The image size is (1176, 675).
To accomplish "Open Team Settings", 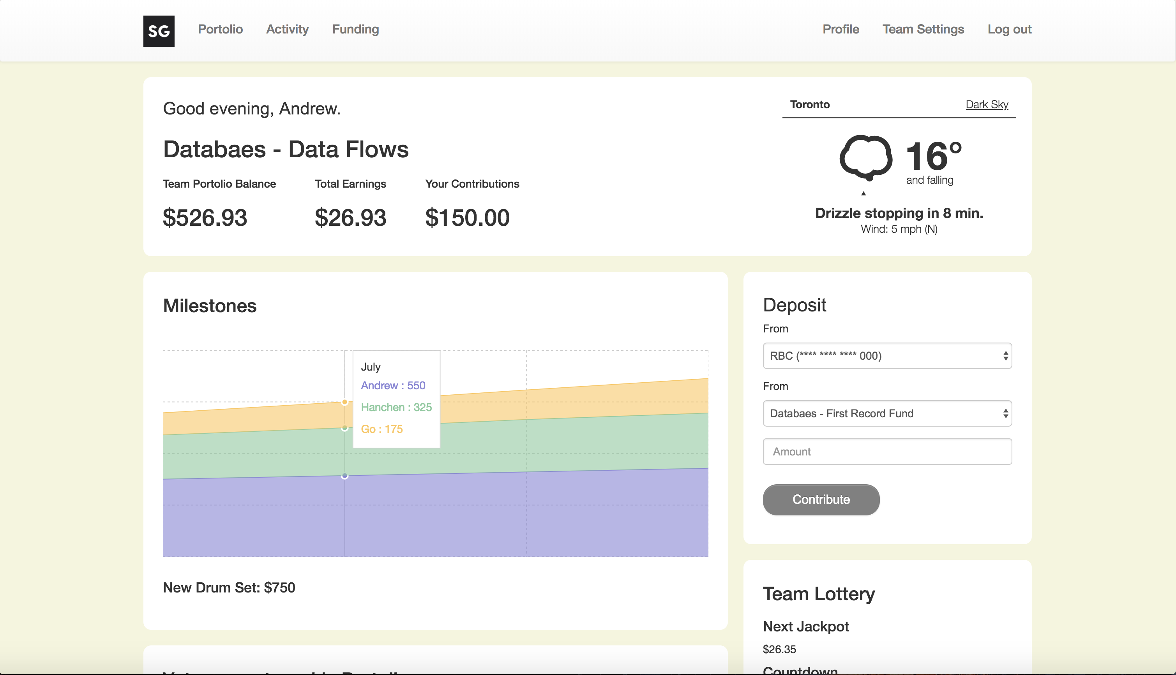I will coord(923,29).
